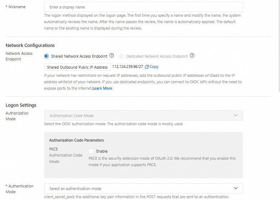
Task: Click the Logon Settings section heading
Action: (x=21, y=105)
